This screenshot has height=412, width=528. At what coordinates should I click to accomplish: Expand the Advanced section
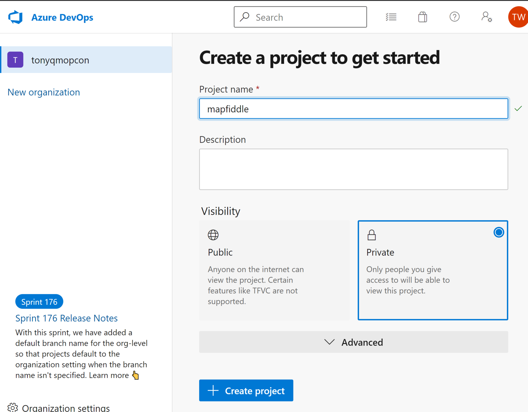pos(353,342)
